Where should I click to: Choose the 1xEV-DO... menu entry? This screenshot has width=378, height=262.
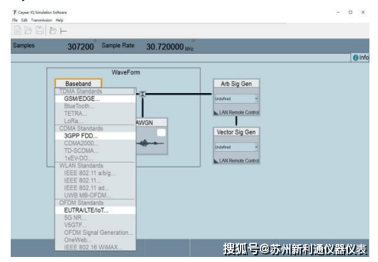pos(95,158)
